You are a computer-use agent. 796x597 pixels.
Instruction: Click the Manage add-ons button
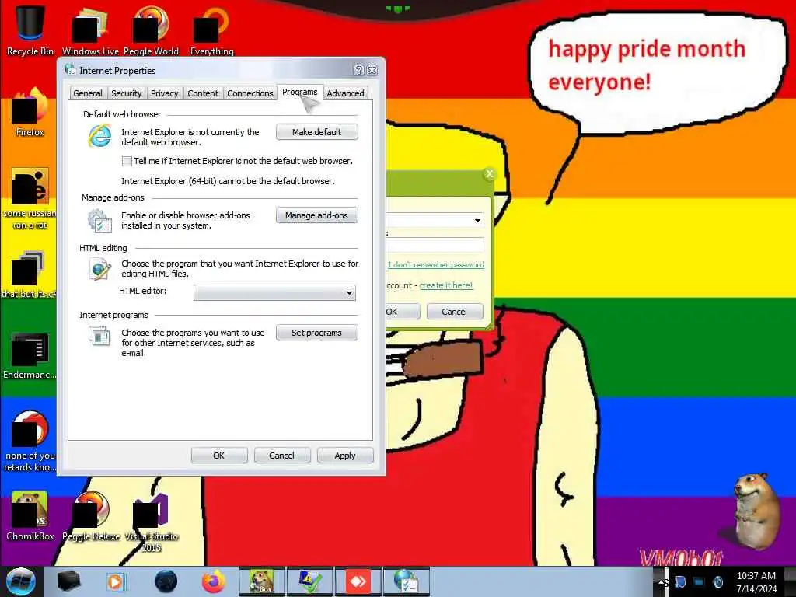317,215
